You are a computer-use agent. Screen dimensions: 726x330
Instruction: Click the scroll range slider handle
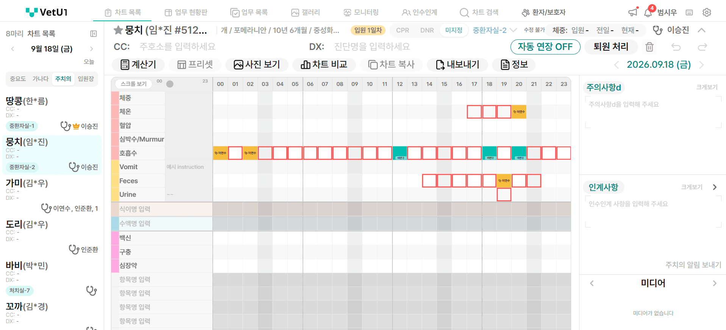click(x=170, y=84)
